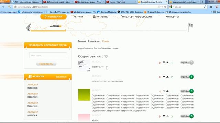Screen dimensions: 220x123
Task: Open the Новости 3 news link
Action: (32, 106)
